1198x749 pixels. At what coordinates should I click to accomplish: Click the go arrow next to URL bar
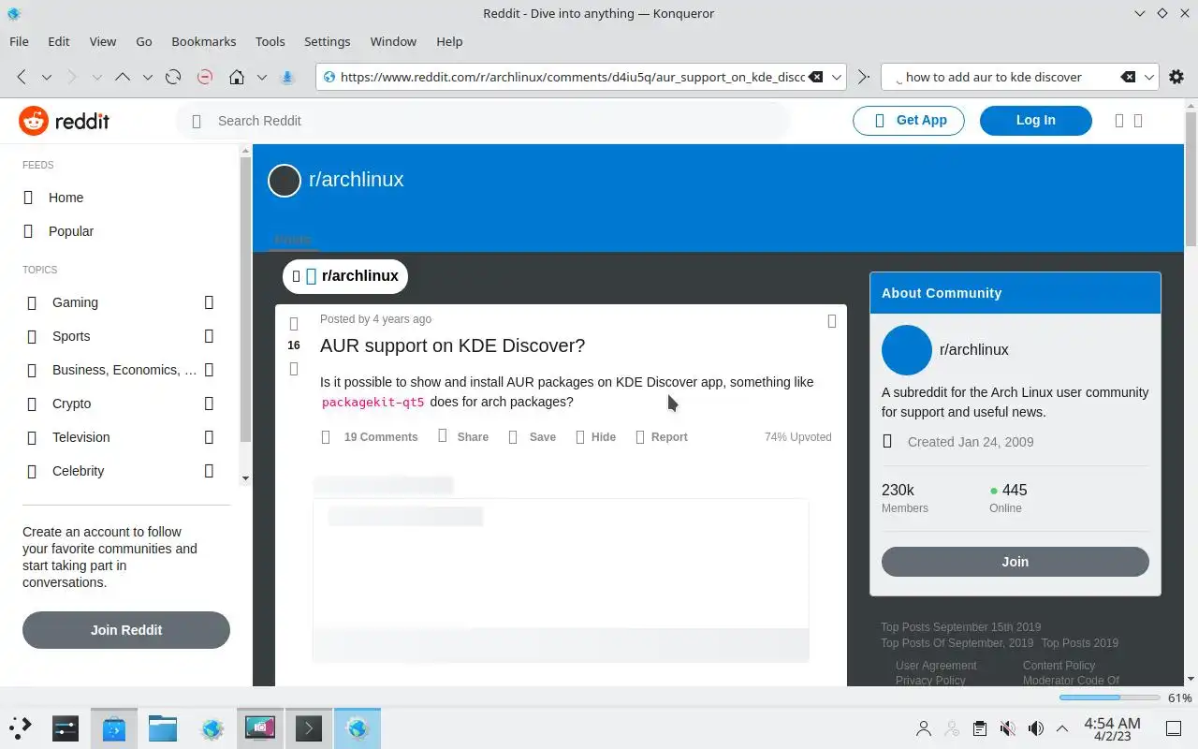tap(864, 77)
